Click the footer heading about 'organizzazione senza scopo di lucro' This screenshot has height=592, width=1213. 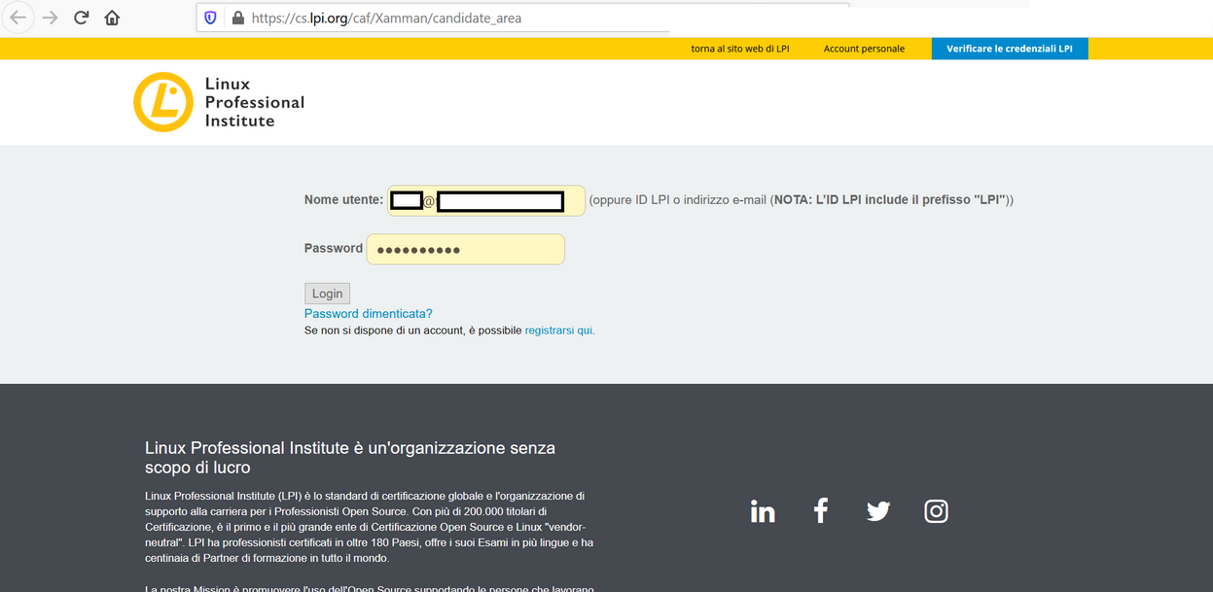[x=350, y=458]
